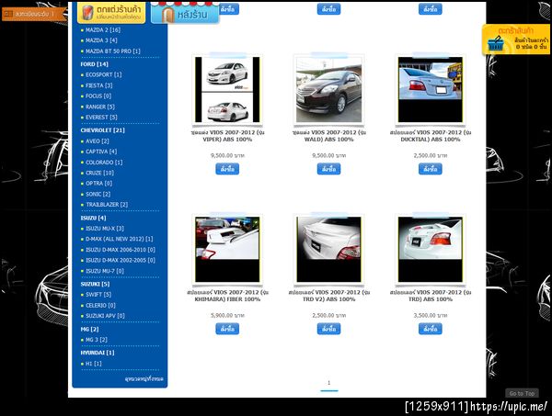Open the shopping cart basket icon
This screenshot has width=552, height=416.
coord(496,43)
